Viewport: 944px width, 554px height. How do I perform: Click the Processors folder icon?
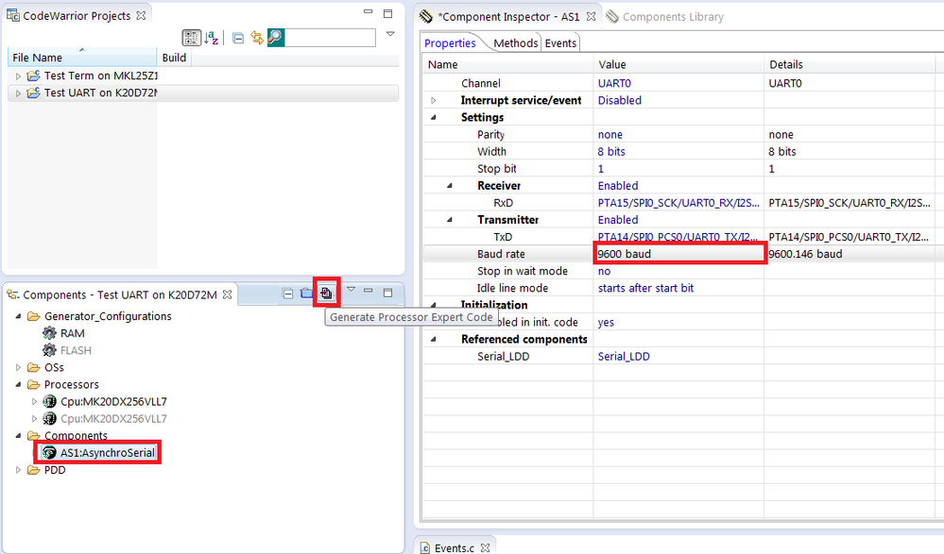point(34,384)
